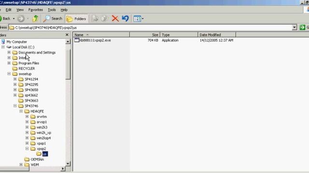
Task: Delete the selected item with red X
Action: tap(115, 19)
